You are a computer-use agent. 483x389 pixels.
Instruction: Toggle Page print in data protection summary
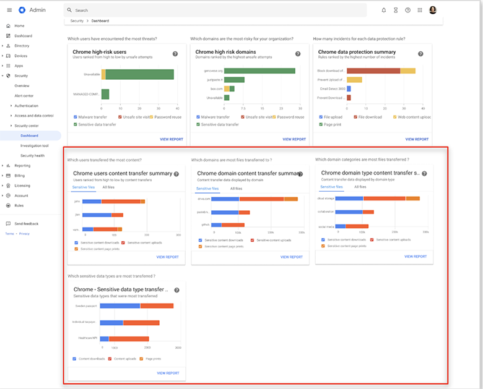pos(321,124)
